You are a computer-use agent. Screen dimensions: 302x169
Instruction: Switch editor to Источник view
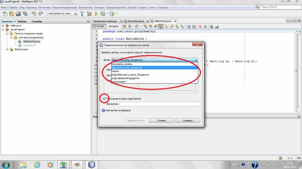click(99, 26)
